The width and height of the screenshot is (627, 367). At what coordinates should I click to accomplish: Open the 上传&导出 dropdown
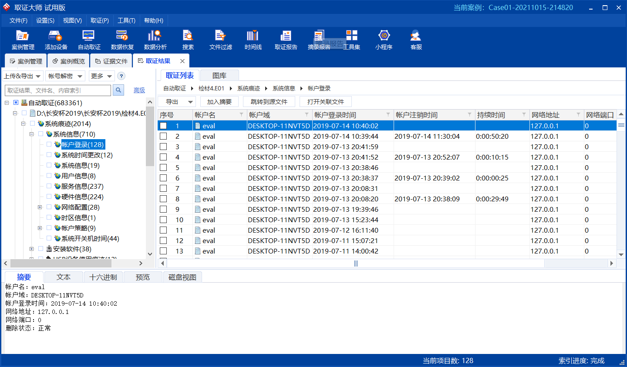(x=23, y=76)
